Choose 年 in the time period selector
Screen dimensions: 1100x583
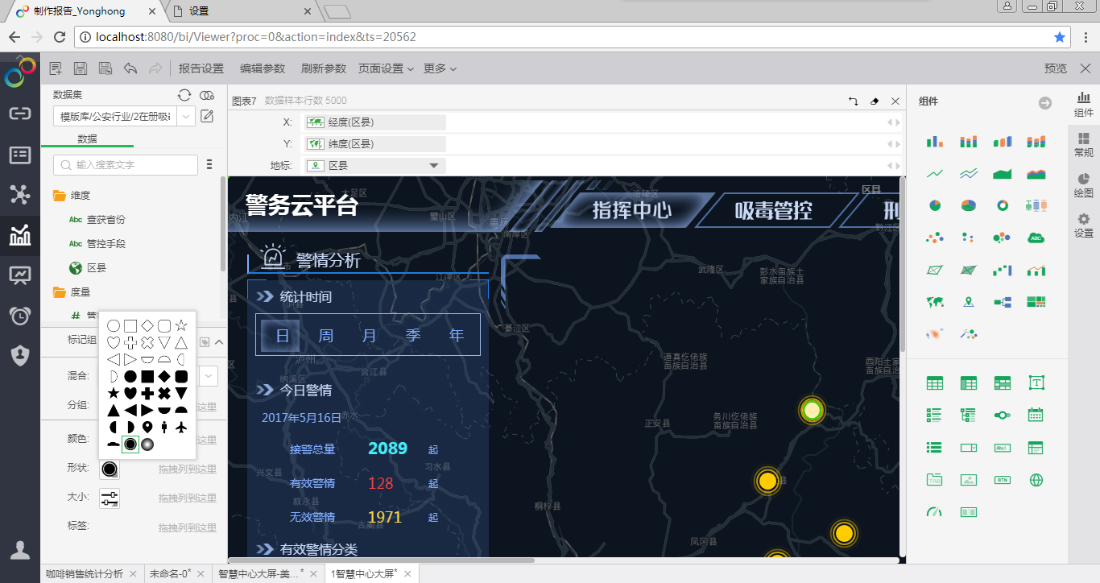pos(457,335)
